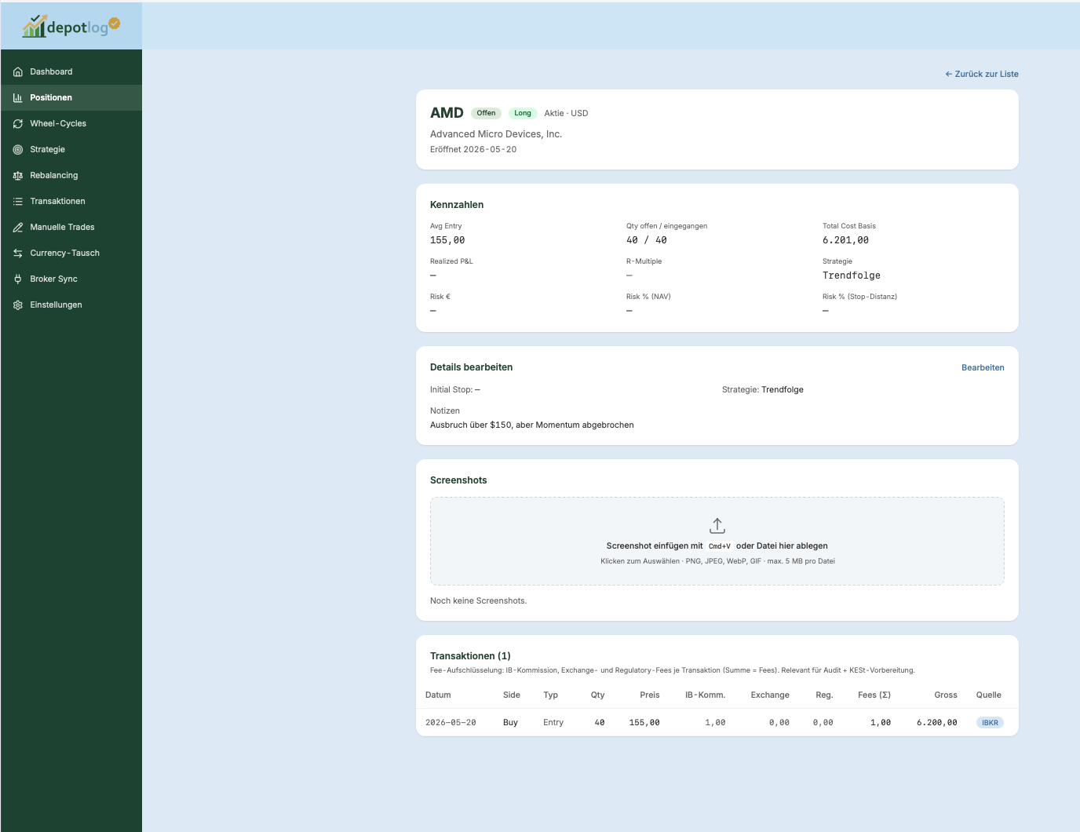The width and height of the screenshot is (1080, 832).
Task: Open the Rebalancing section
Action: click(x=71, y=176)
